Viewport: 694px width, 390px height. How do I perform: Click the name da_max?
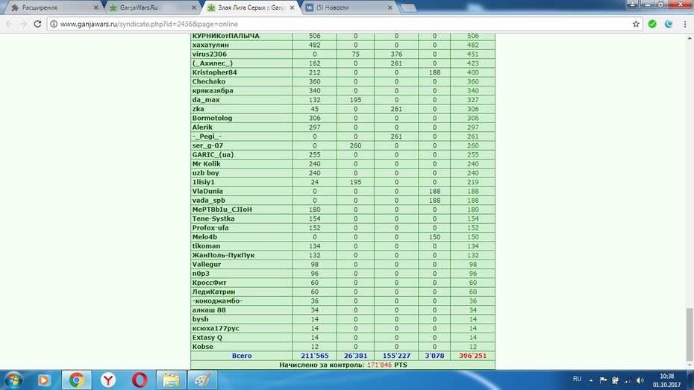206,100
